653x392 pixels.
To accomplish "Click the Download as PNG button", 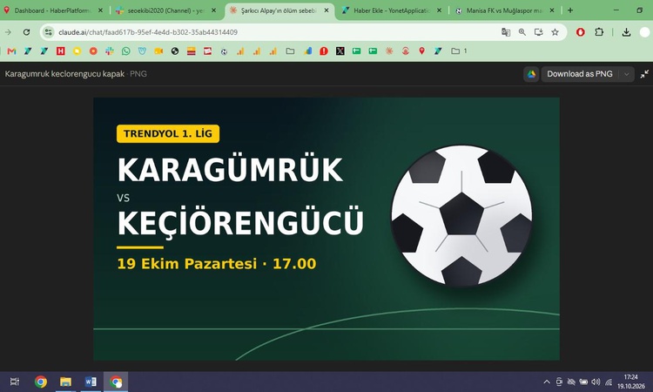I will pyautogui.click(x=580, y=74).
